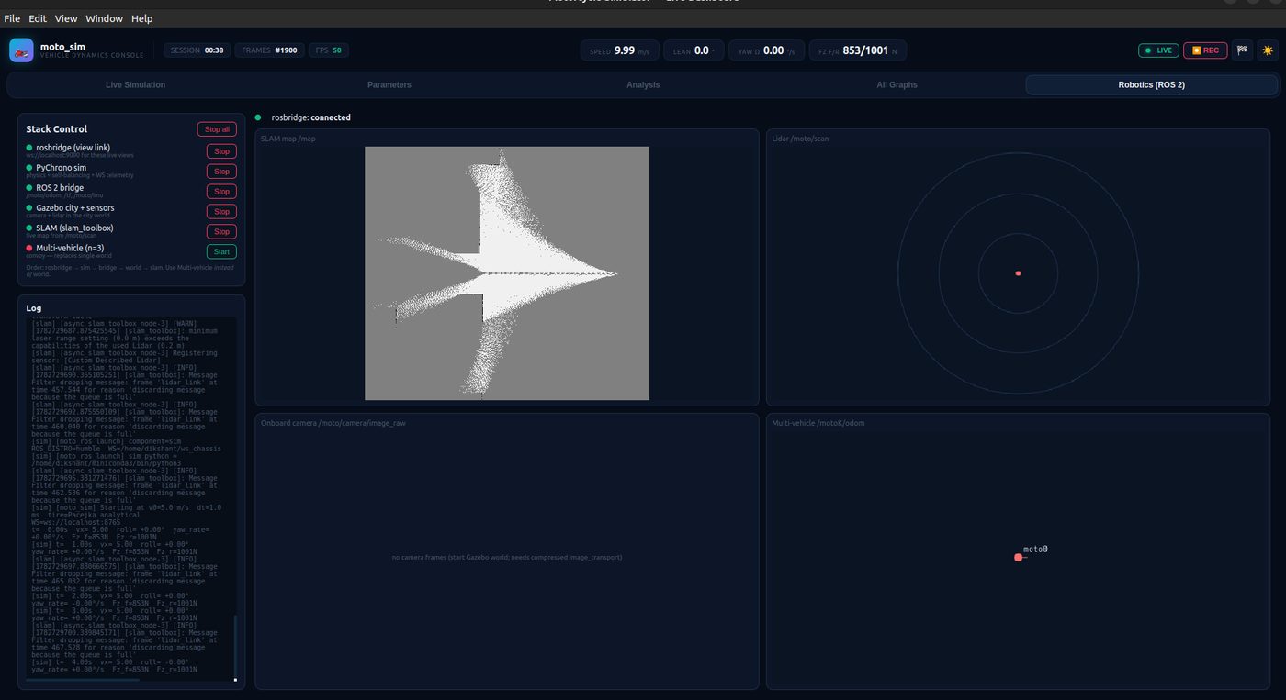The height and width of the screenshot is (700, 1286).
Task: Click the checkered flag icon button
Action: pyautogui.click(x=1242, y=50)
